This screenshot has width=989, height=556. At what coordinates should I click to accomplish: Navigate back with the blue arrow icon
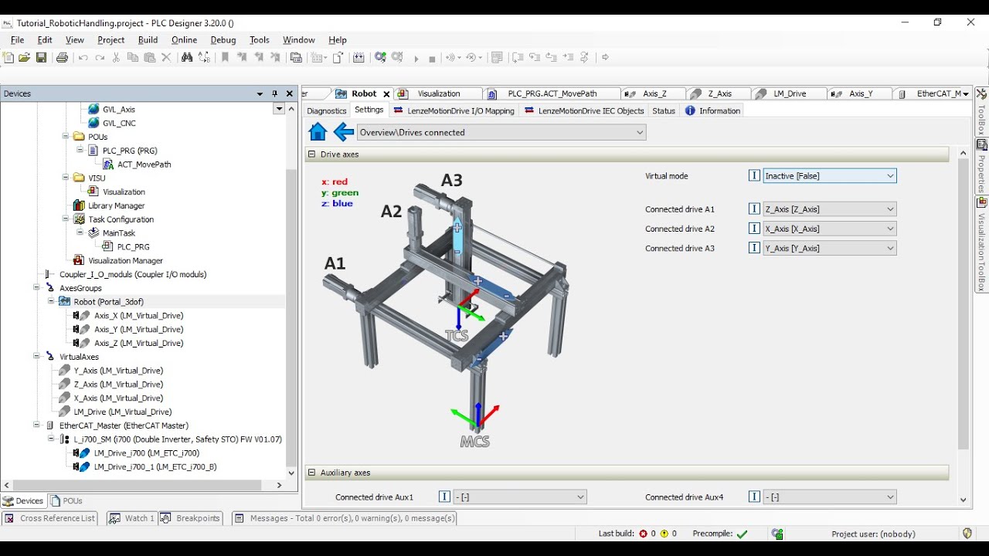coord(344,132)
